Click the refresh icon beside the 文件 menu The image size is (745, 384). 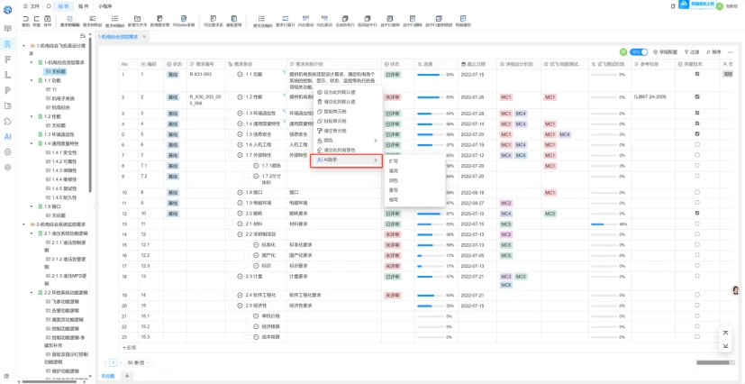[x=49, y=6]
